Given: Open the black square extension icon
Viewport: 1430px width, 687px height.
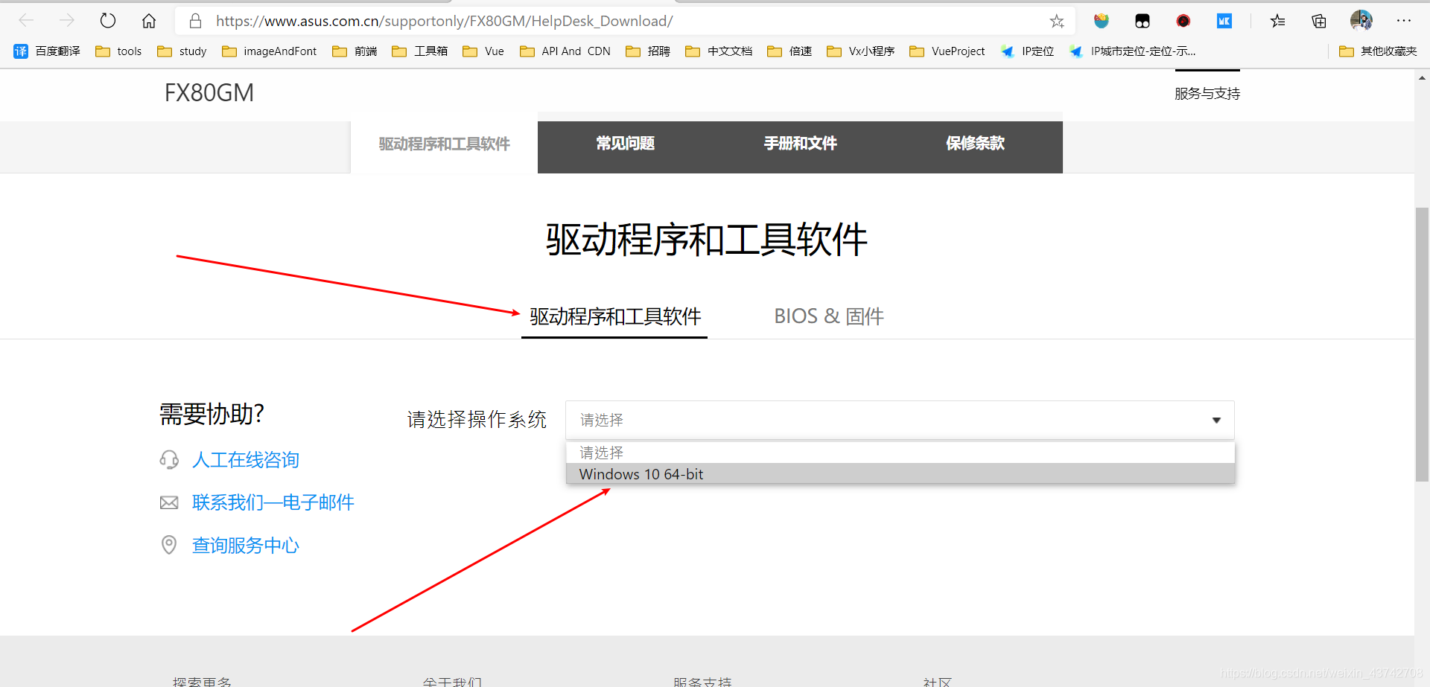Looking at the screenshot, I should 1143,21.
